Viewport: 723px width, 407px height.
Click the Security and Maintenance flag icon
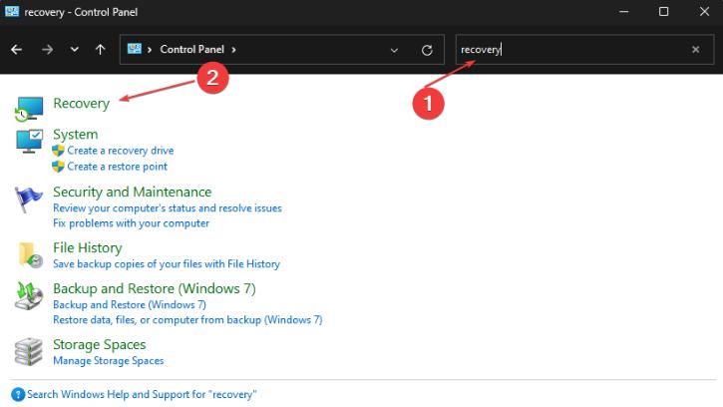(29, 199)
